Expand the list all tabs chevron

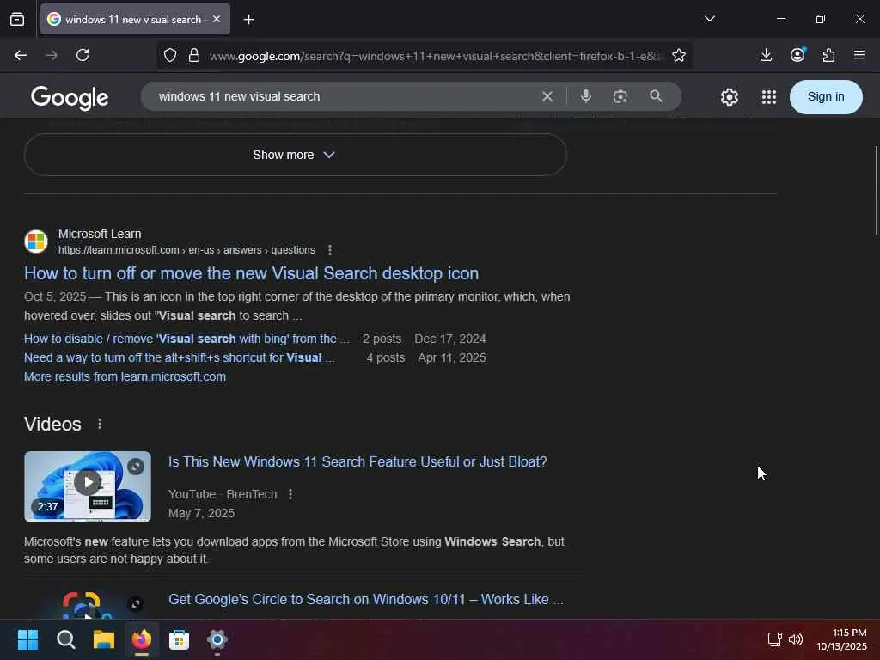(709, 19)
